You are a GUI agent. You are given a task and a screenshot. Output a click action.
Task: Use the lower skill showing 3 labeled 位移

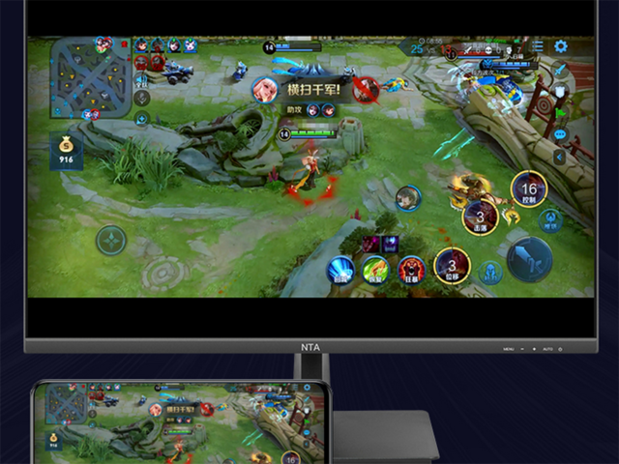(x=452, y=266)
